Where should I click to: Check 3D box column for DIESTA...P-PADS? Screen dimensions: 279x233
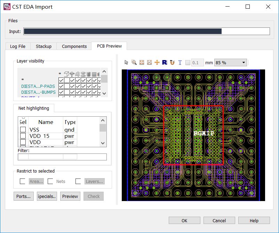click(66, 86)
